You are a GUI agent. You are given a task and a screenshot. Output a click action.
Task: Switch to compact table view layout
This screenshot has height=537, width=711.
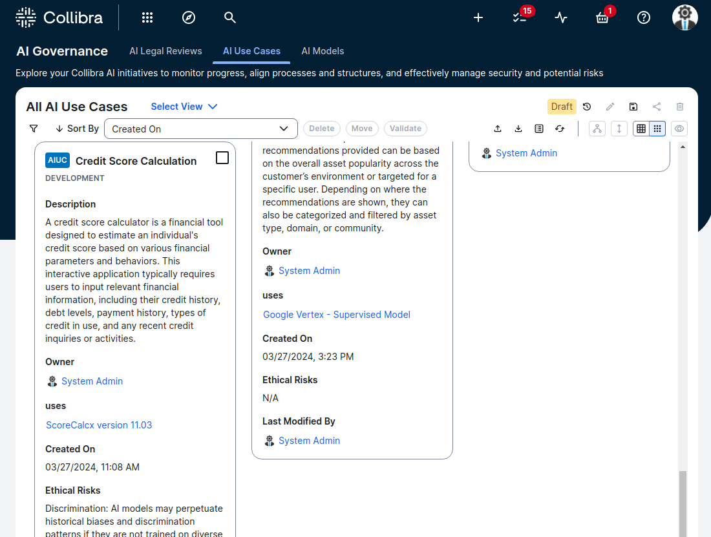(641, 128)
